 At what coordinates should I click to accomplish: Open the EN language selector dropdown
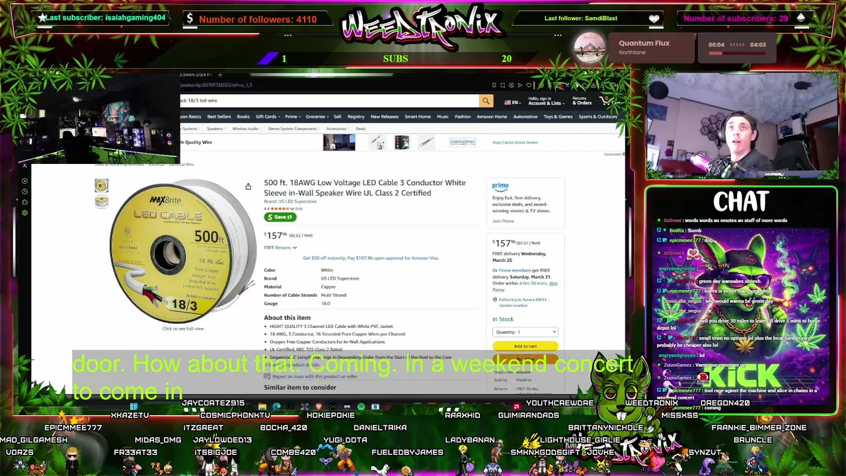[x=512, y=102]
